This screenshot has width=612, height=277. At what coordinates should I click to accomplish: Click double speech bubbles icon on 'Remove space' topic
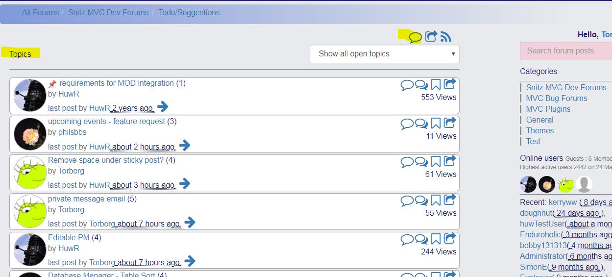[x=421, y=162]
